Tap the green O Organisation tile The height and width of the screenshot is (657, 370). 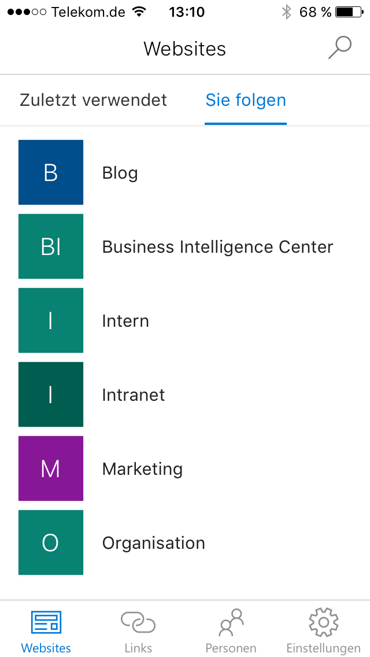tap(51, 542)
